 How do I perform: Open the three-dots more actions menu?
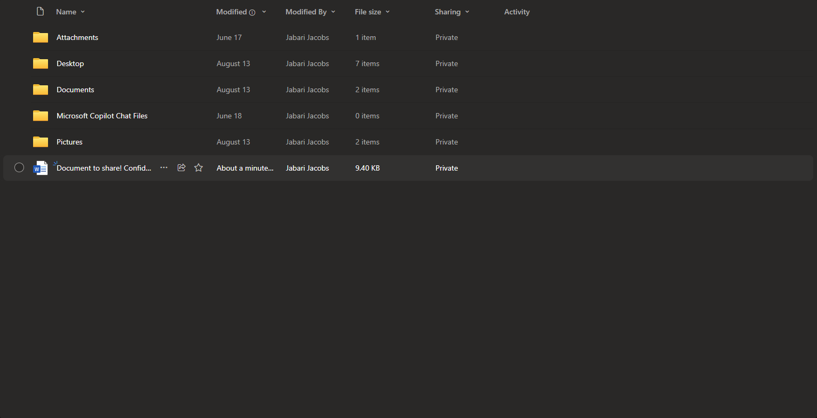point(164,168)
